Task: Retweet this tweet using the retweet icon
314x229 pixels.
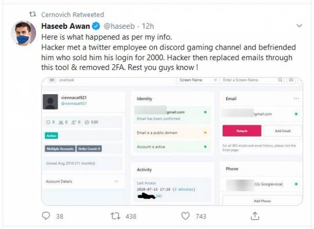Action: click(x=116, y=216)
